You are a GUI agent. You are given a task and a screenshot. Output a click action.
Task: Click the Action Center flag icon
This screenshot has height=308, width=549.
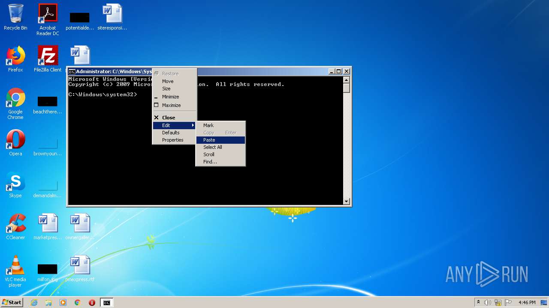508,302
